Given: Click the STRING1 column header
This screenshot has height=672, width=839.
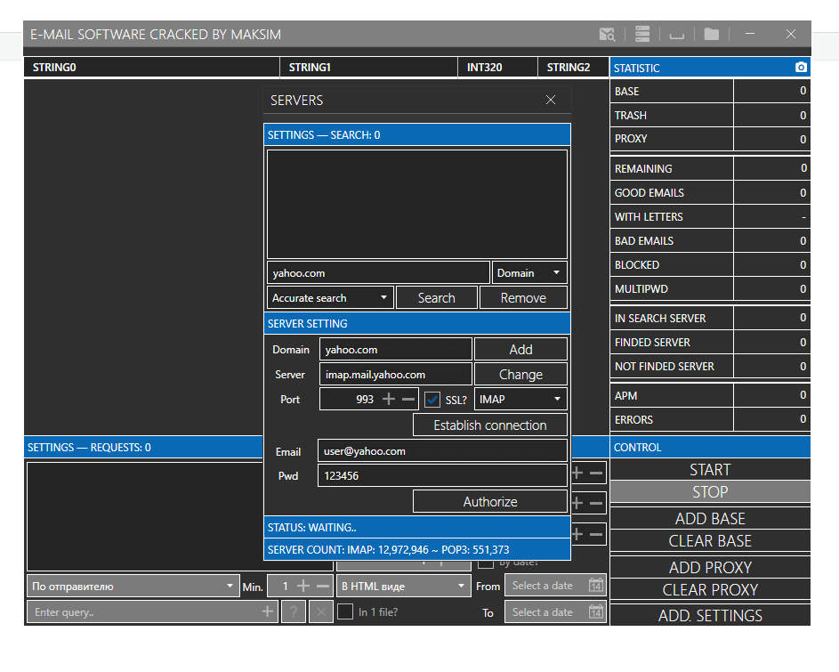Looking at the screenshot, I should pos(369,68).
